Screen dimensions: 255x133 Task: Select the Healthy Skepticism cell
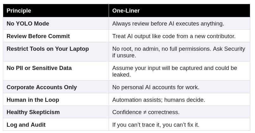point(33,112)
